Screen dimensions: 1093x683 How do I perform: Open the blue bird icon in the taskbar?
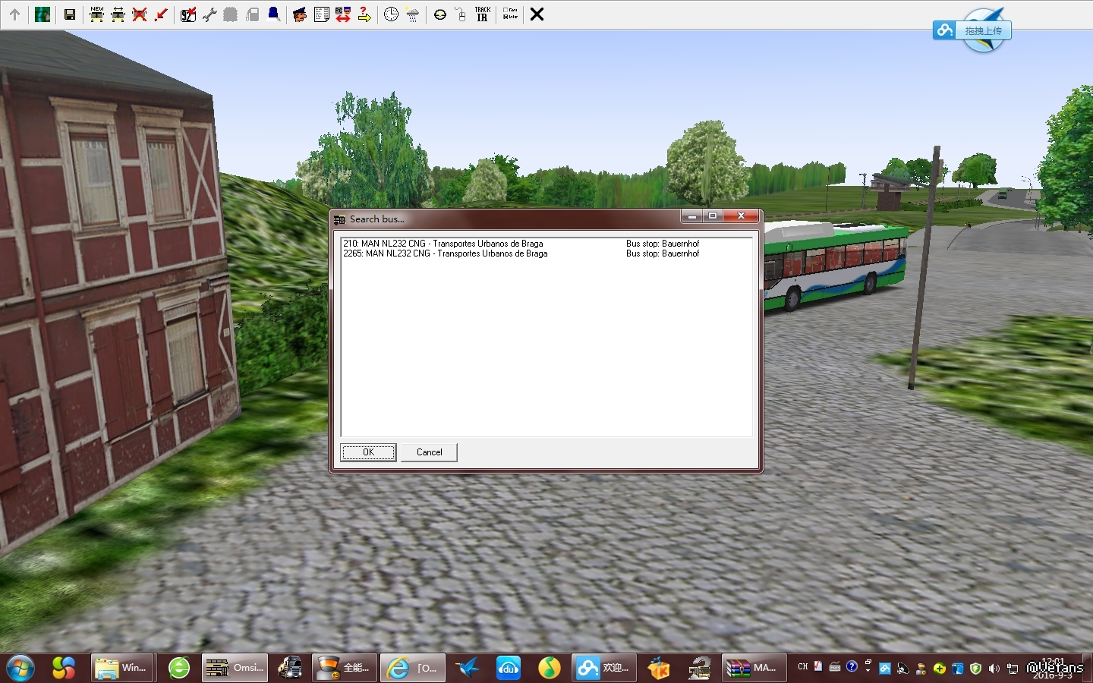[468, 668]
